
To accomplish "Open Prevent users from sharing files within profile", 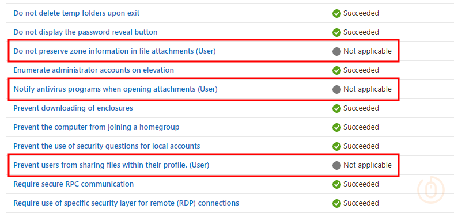I will [111, 165].
